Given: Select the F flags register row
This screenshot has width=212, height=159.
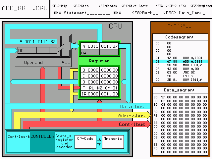Looking at the screenshot, I should click(99, 88).
